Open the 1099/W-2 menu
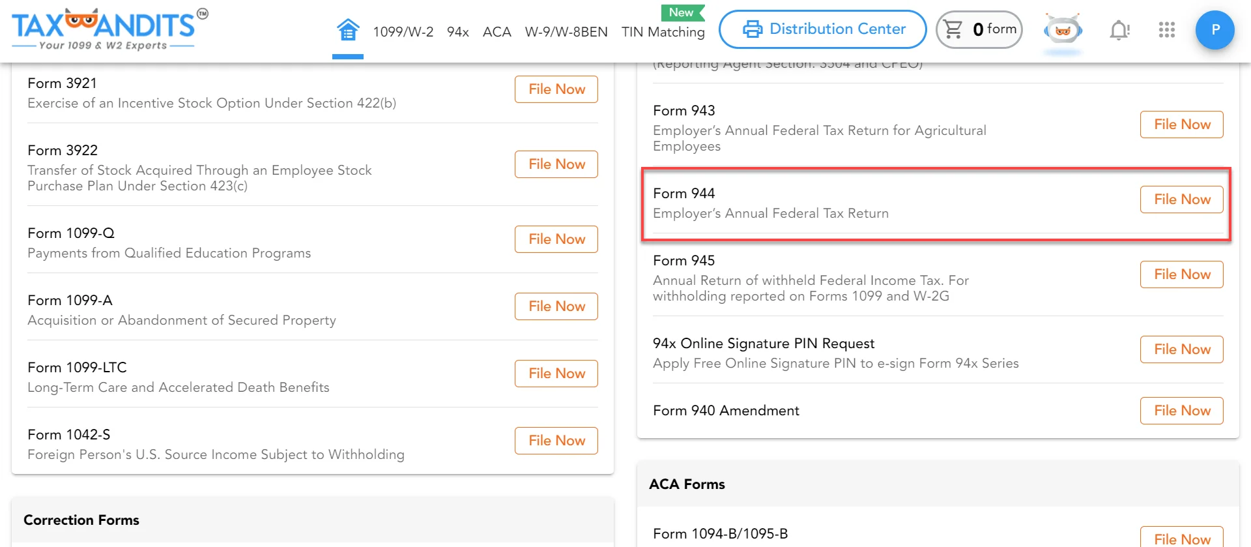 403,32
